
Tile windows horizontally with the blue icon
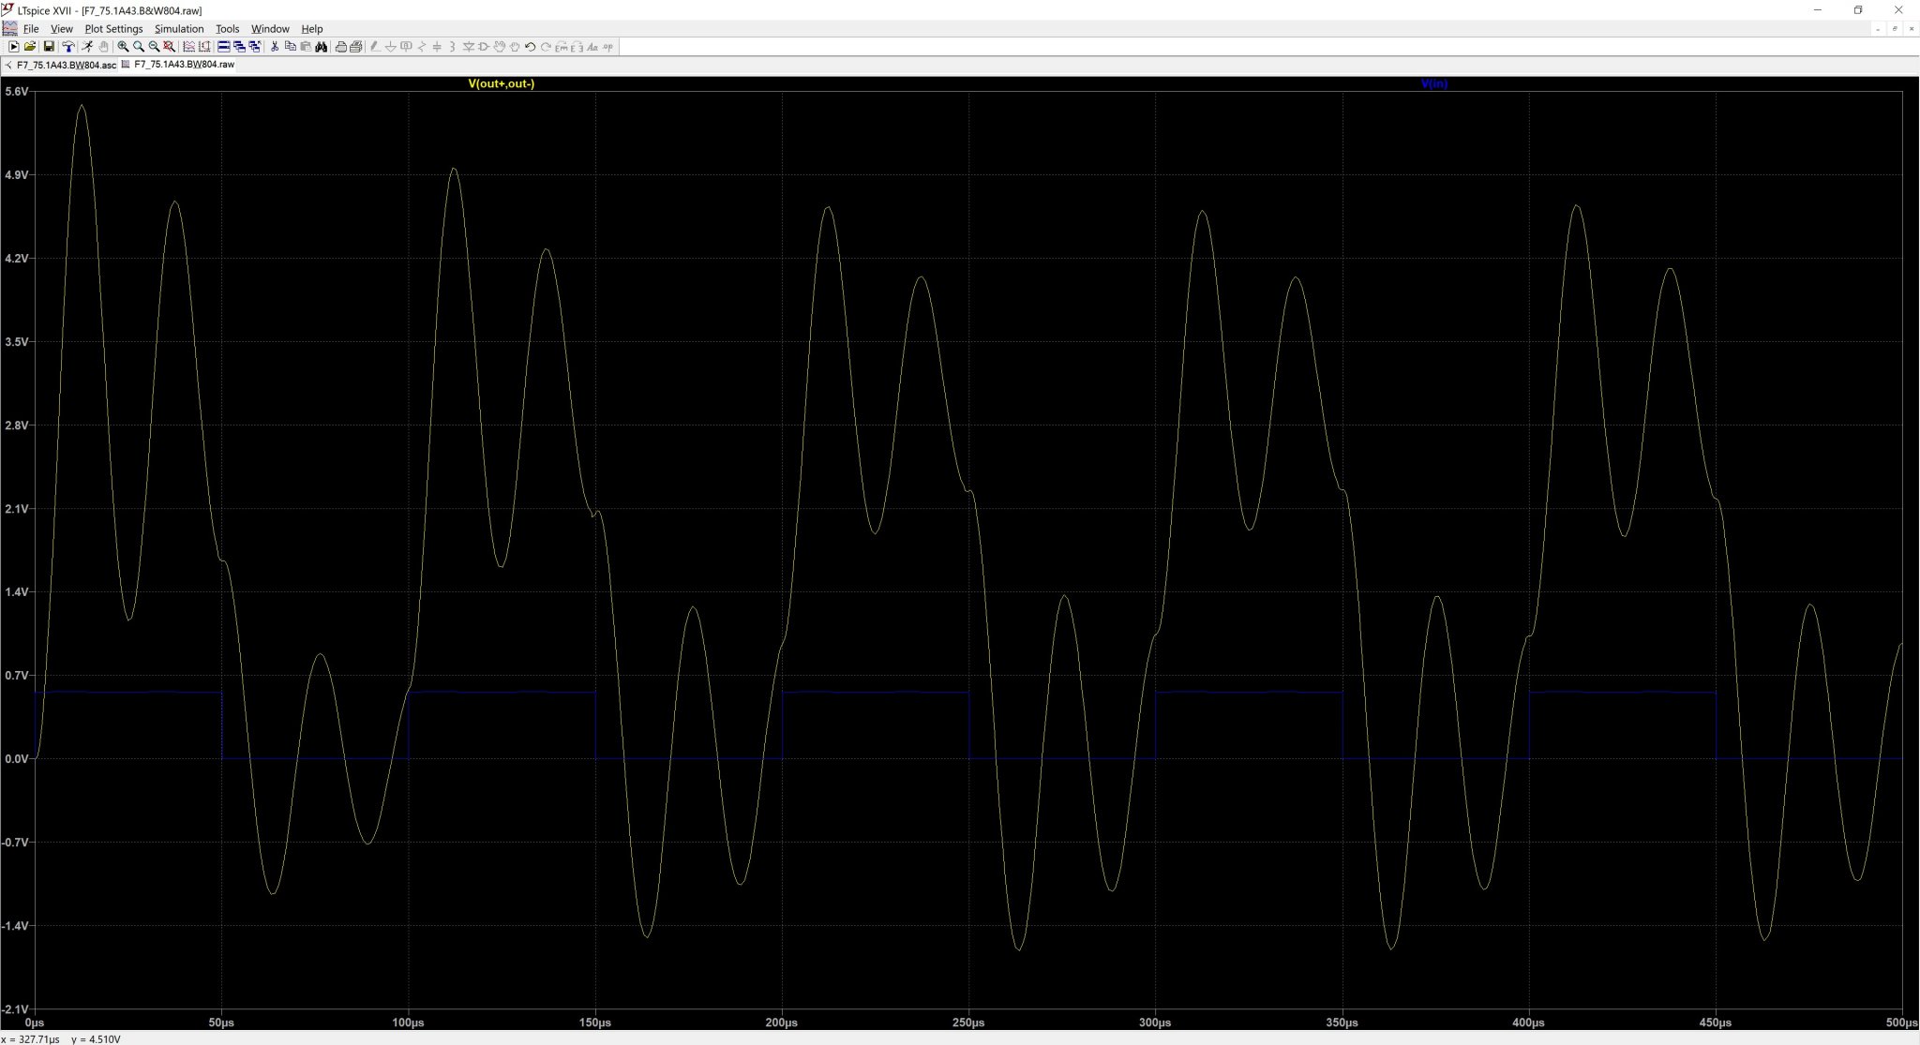224,47
